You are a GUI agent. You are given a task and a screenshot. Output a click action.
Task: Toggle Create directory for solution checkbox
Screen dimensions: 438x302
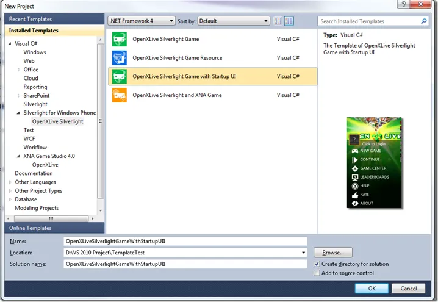tap(317, 264)
